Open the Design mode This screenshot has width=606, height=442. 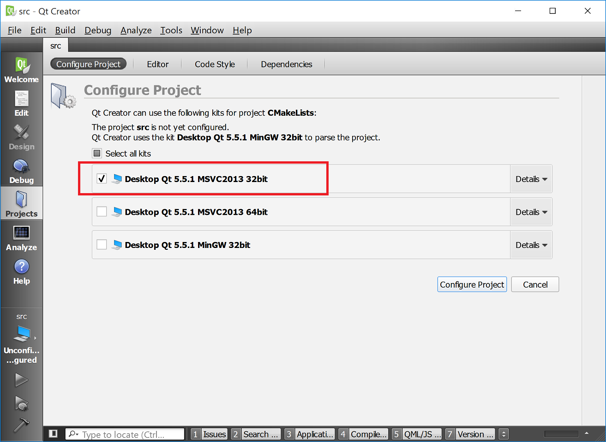21,137
